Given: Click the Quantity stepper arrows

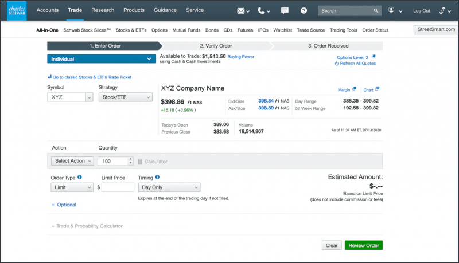Looking at the screenshot, I should click(131, 161).
